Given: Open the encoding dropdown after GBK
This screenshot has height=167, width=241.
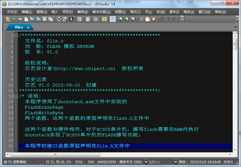Looking at the screenshot, I should 146,162.
